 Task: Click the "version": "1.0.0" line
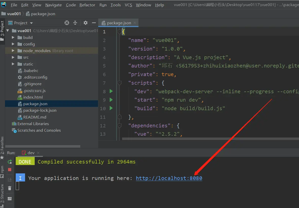tap(157, 49)
